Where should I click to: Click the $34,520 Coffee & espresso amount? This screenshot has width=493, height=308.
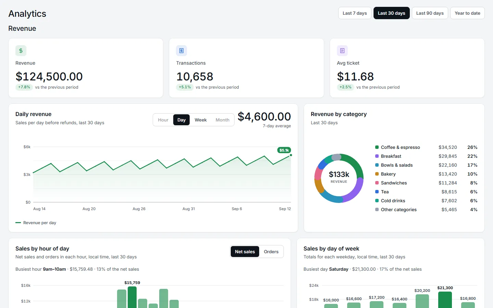tap(448, 147)
